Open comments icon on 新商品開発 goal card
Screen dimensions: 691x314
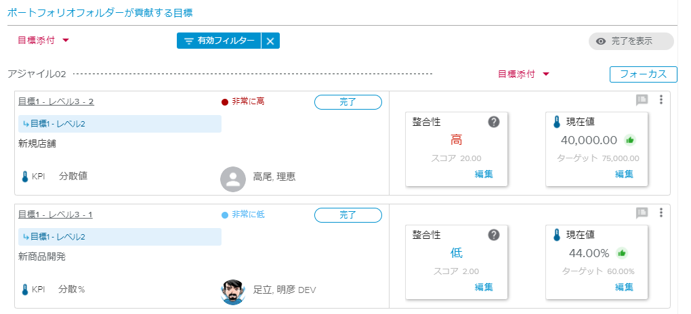click(642, 213)
